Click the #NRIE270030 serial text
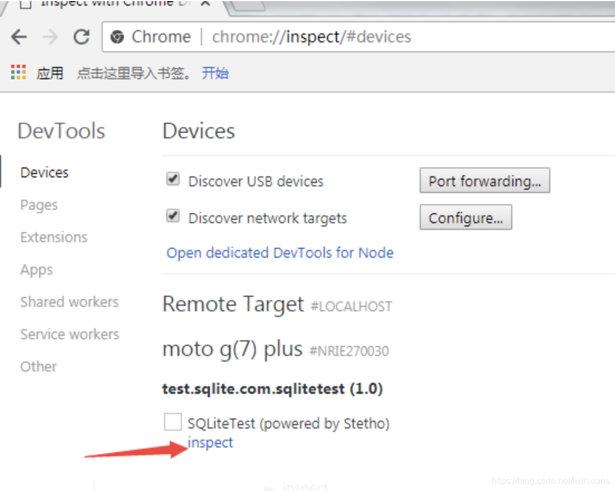 pos(349,351)
